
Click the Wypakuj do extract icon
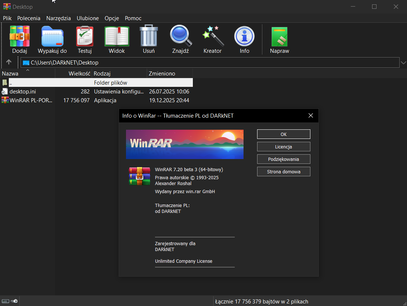[52, 36]
